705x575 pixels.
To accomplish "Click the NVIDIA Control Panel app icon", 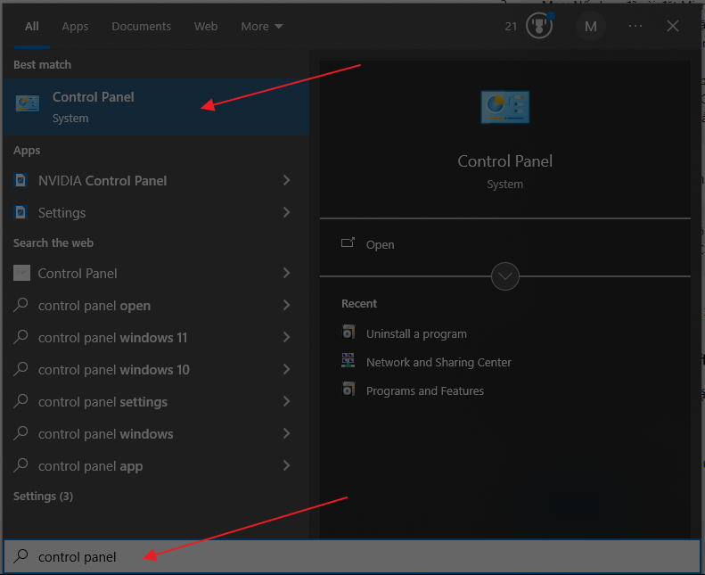I will click(x=20, y=180).
